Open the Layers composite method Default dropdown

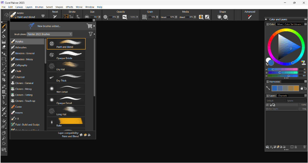coord(276,101)
